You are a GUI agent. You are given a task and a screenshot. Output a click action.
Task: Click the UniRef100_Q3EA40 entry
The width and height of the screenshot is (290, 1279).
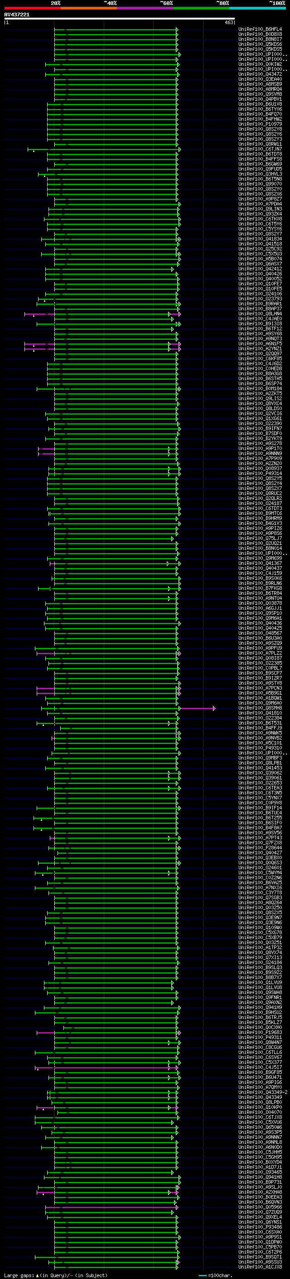point(260,79)
